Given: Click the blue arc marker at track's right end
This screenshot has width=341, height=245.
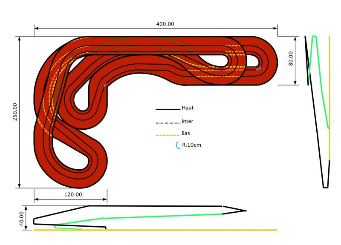Looking at the screenshot, I should 258,68.
